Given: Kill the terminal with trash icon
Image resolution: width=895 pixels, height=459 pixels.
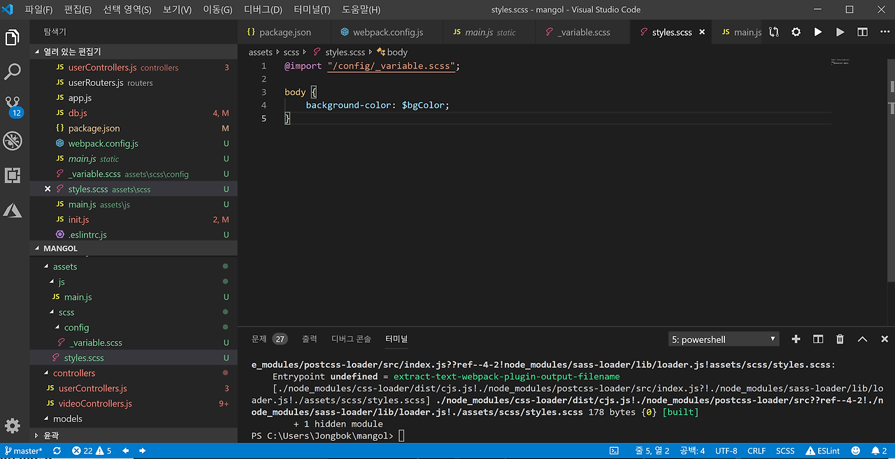Looking at the screenshot, I should pyautogui.click(x=840, y=339).
